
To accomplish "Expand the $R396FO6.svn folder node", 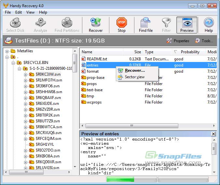I will pyautogui.click(x=25, y=86).
